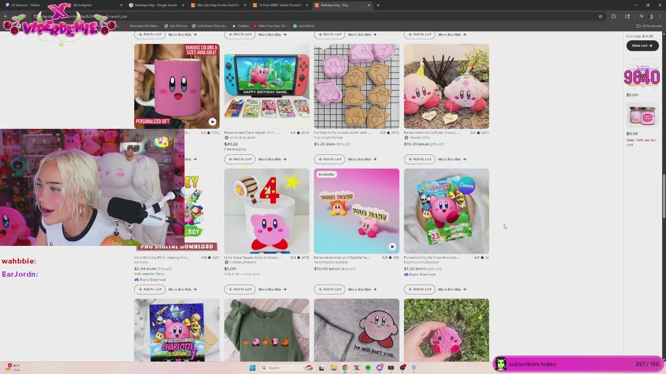Image resolution: width=666 pixels, height=374 pixels.
Task: Open the Kirby cake topper number 4 image
Action: [267, 211]
